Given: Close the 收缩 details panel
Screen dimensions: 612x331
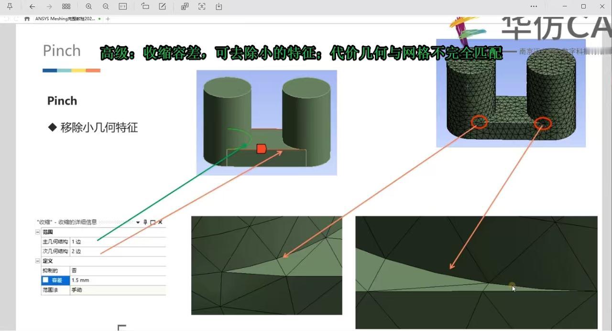Looking at the screenshot, I should coord(160,222).
